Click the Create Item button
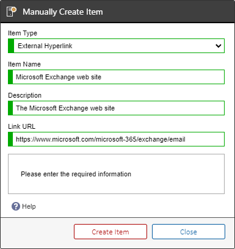Screen dimensions: 235x249 pyautogui.click(x=110, y=232)
